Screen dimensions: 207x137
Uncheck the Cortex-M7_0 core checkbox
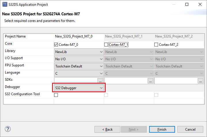point(56,45)
